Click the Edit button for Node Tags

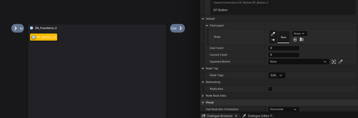(277, 75)
